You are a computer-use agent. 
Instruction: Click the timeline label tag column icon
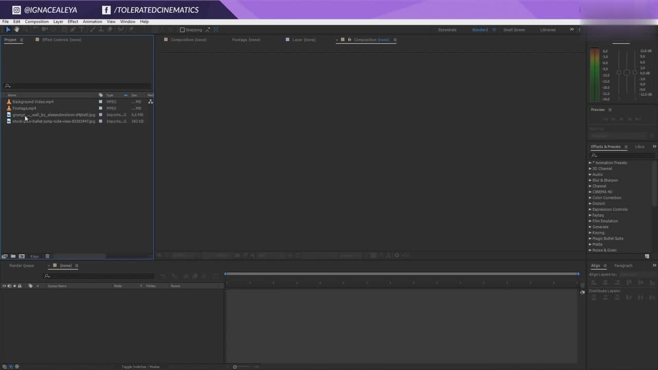tap(30, 286)
